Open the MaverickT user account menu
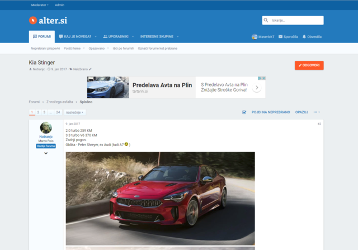Screen dimensions: 358x250 tap(263, 37)
